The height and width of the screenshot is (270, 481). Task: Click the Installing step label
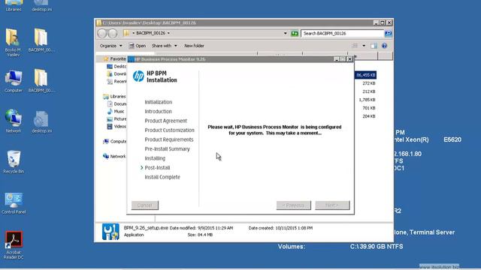(x=155, y=158)
